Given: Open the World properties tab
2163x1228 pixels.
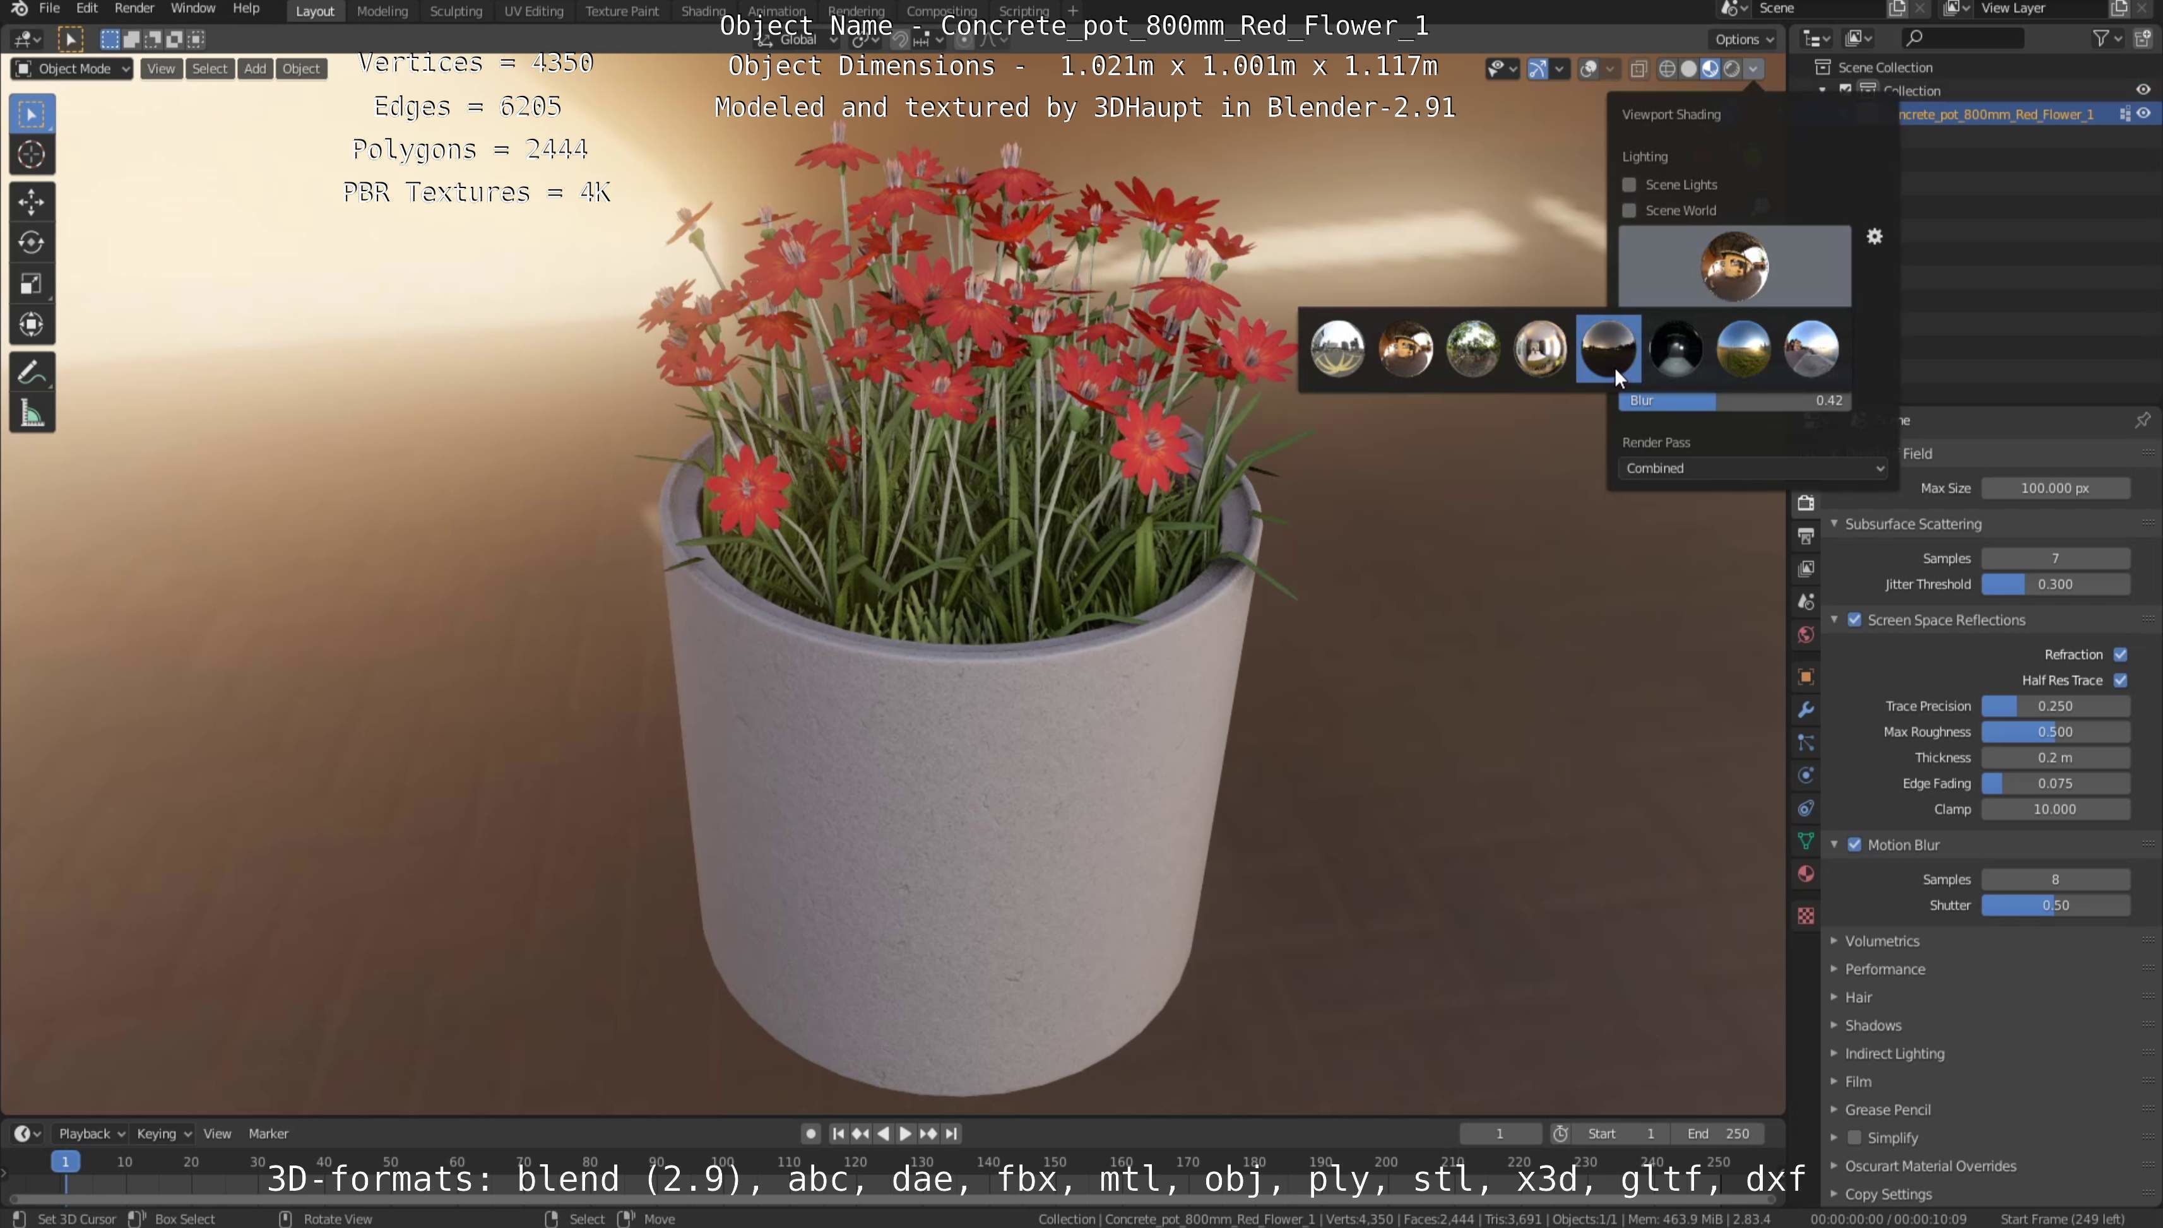Looking at the screenshot, I should (x=1805, y=635).
